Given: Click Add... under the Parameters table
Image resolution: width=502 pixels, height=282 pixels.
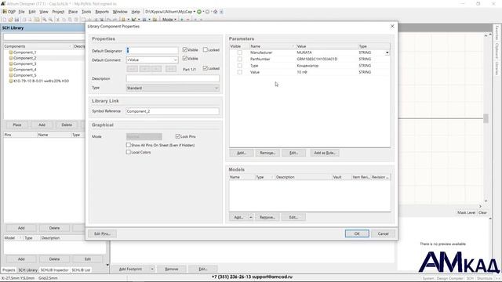Looking at the screenshot, I should pos(242,153).
